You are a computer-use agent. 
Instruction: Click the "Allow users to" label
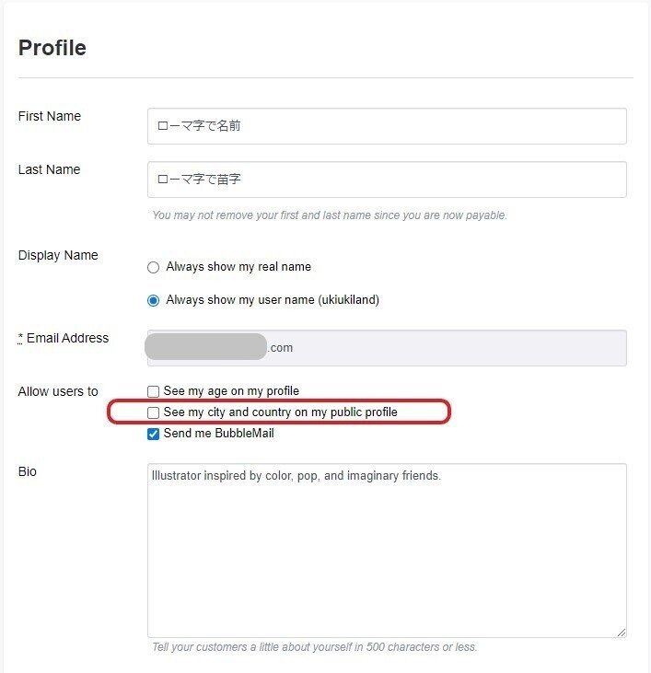[58, 391]
